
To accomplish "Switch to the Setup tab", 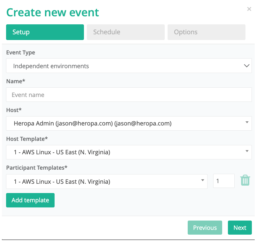I will [45, 32].
